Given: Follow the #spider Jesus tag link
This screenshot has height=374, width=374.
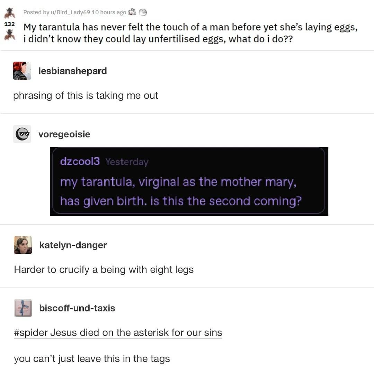Looking at the screenshot, I should (118, 333).
